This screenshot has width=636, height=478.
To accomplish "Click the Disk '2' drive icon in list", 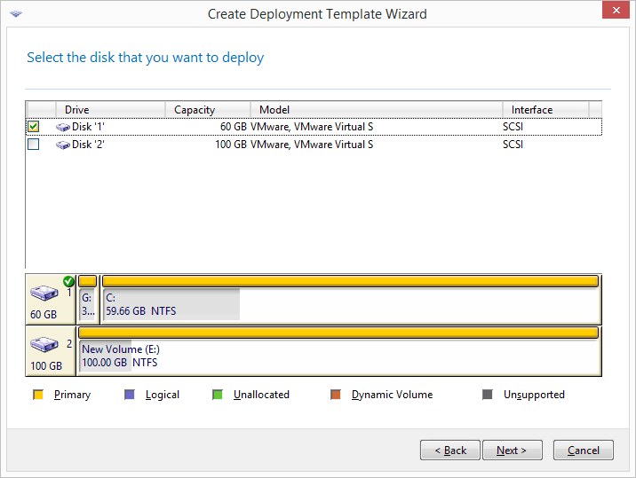I will [x=63, y=145].
